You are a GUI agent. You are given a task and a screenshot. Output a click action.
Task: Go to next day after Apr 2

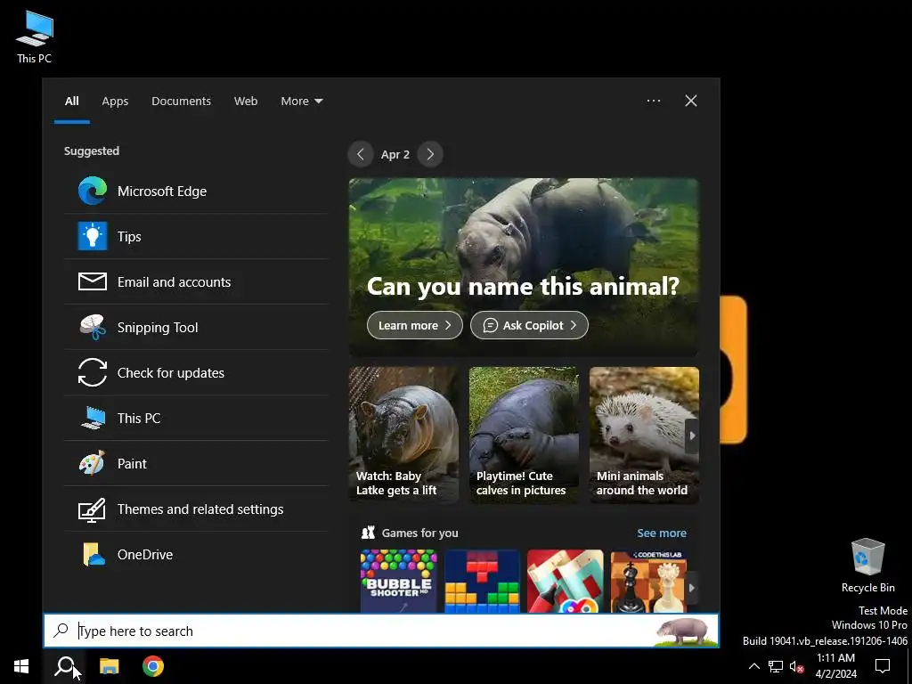[430, 154]
